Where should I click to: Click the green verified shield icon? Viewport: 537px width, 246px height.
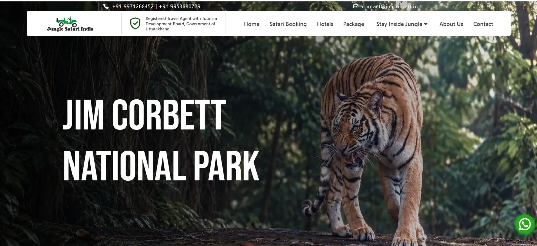(x=135, y=24)
